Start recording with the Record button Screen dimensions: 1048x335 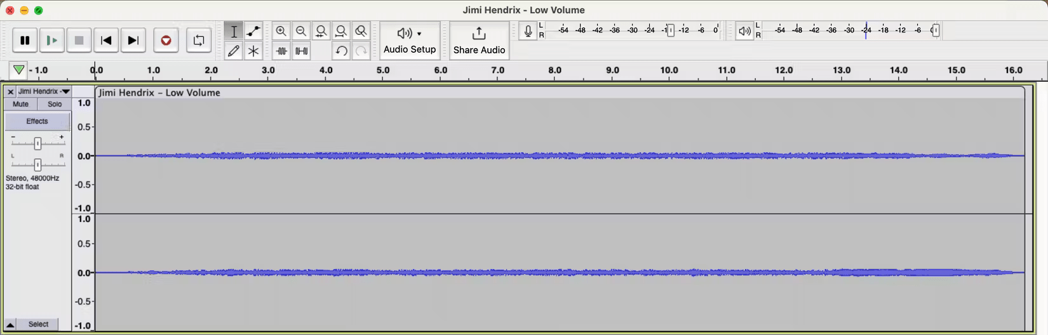[x=166, y=41]
